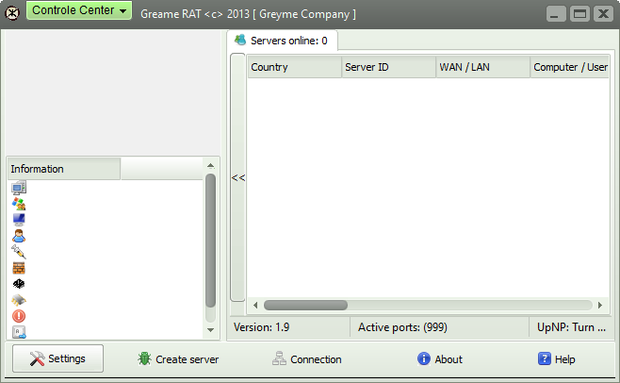Open Settings
Screen dimensions: 620x383
coord(57,359)
